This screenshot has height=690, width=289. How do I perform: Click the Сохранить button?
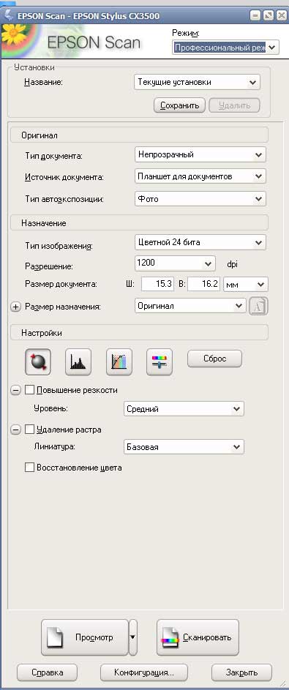[179, 105]
